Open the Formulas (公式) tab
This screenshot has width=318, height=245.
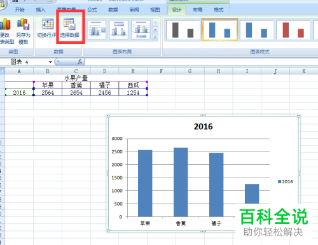(x=92, y=10)
